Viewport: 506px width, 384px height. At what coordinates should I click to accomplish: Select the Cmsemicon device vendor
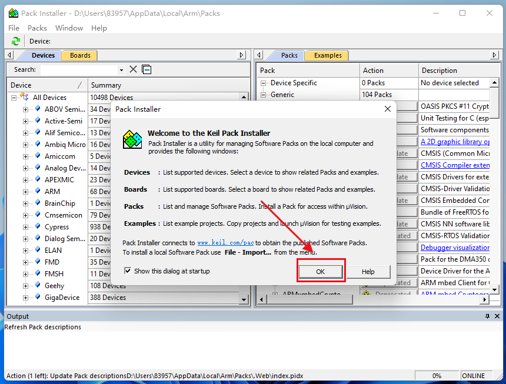click(64, 215)
